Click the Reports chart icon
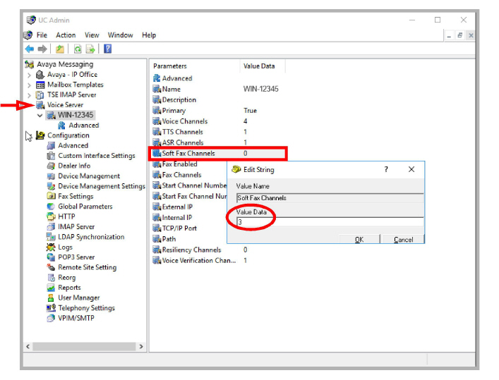 click(x=51, y=288)
